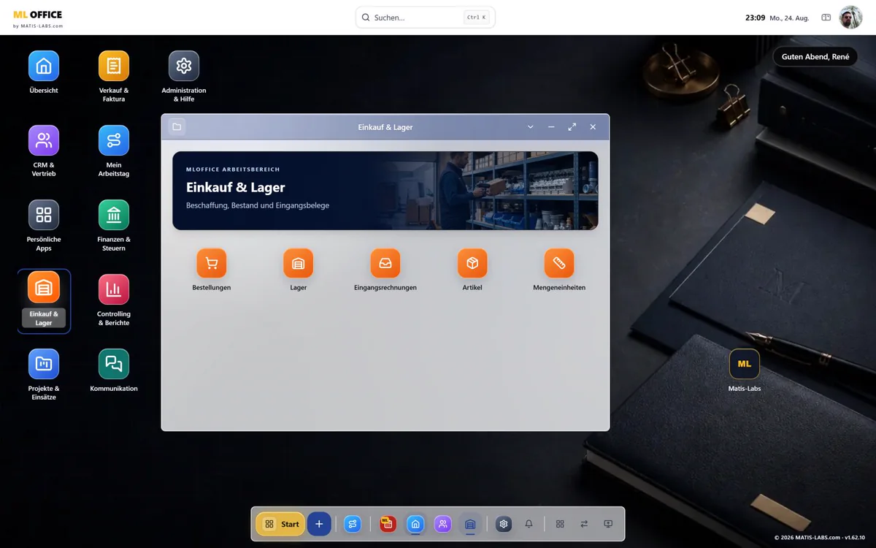
Task: Open Kommunikation desktop icon
Action: pos(114,370)
